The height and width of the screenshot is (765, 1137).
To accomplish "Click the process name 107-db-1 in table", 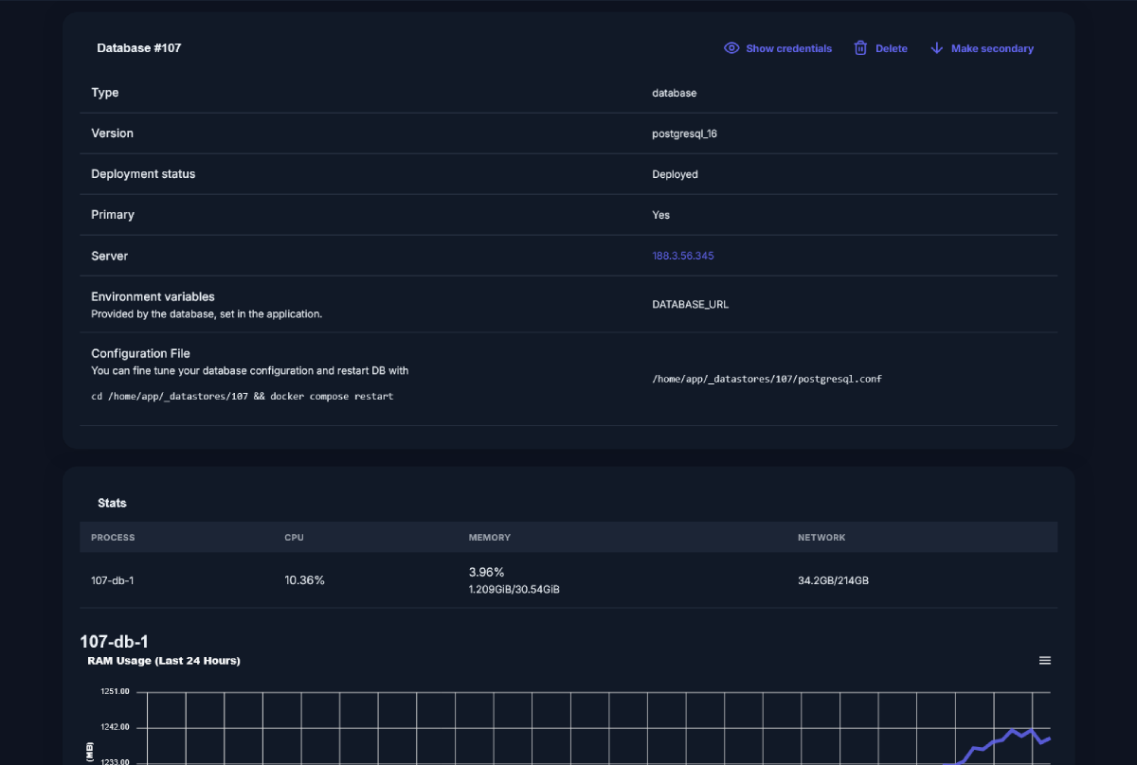I will (113, 580).
